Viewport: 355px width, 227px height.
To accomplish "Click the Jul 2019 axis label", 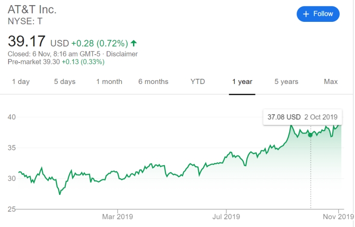I will (226, 217).
